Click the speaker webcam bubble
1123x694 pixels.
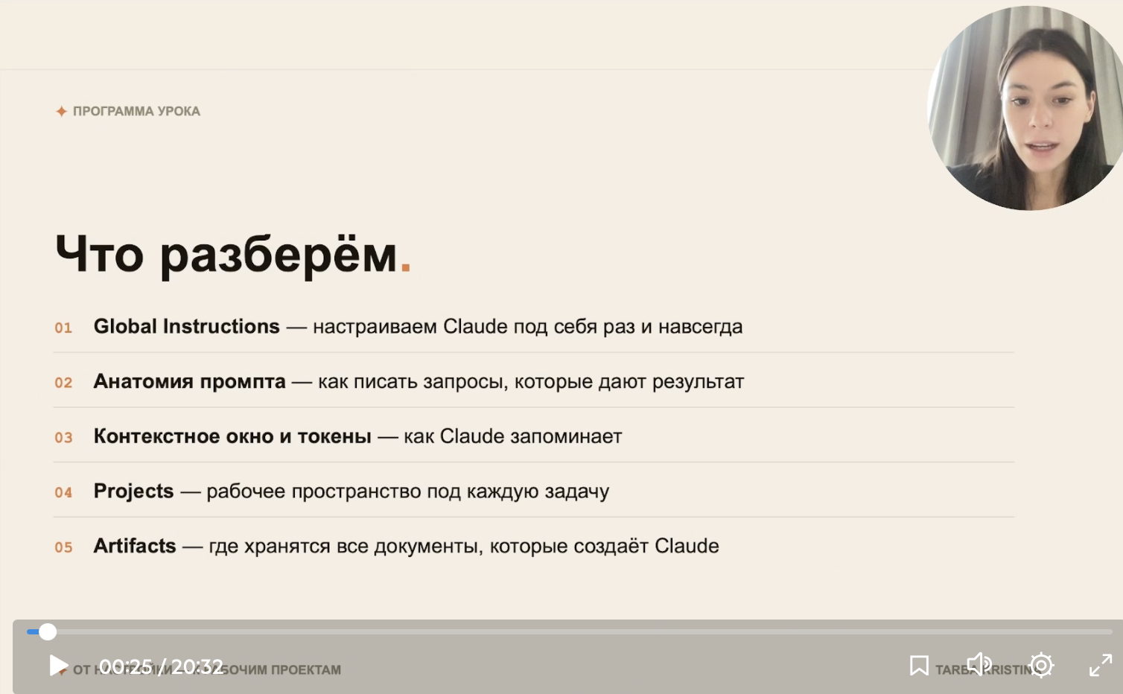point(1025,108)
